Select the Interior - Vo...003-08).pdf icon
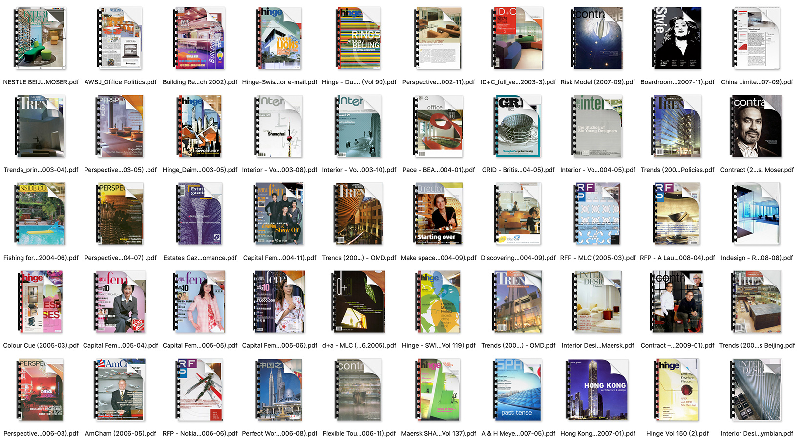The image size is (803, 444). click(x=279, y=126)
